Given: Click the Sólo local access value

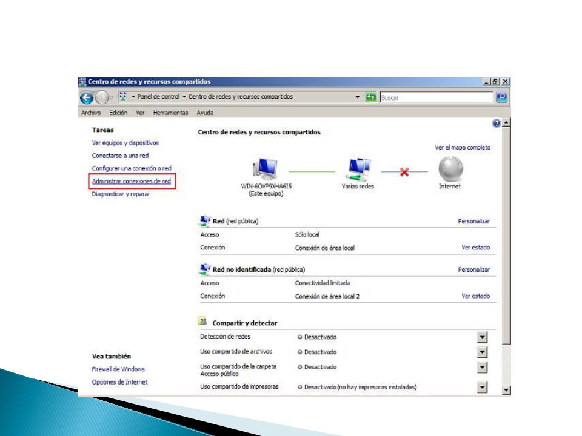Looking at the screenshot, I should click(307, 235).
